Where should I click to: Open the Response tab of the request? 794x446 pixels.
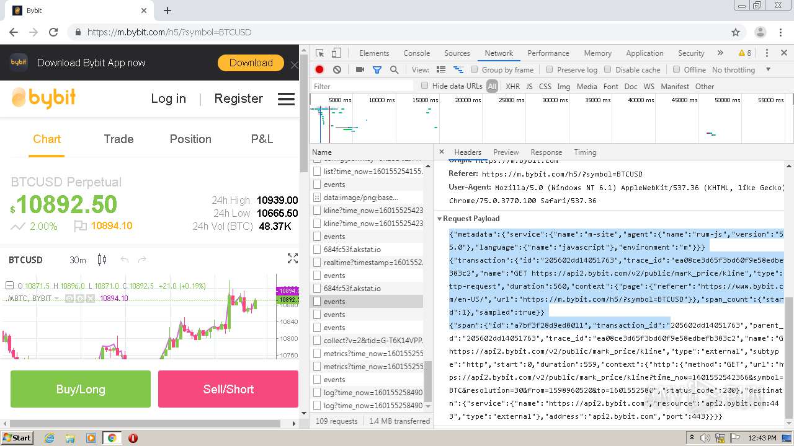click(546, 152)
